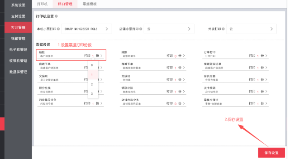290x166 pixels.
Task: Click the 保存设置 button
Action: point(271,153)
